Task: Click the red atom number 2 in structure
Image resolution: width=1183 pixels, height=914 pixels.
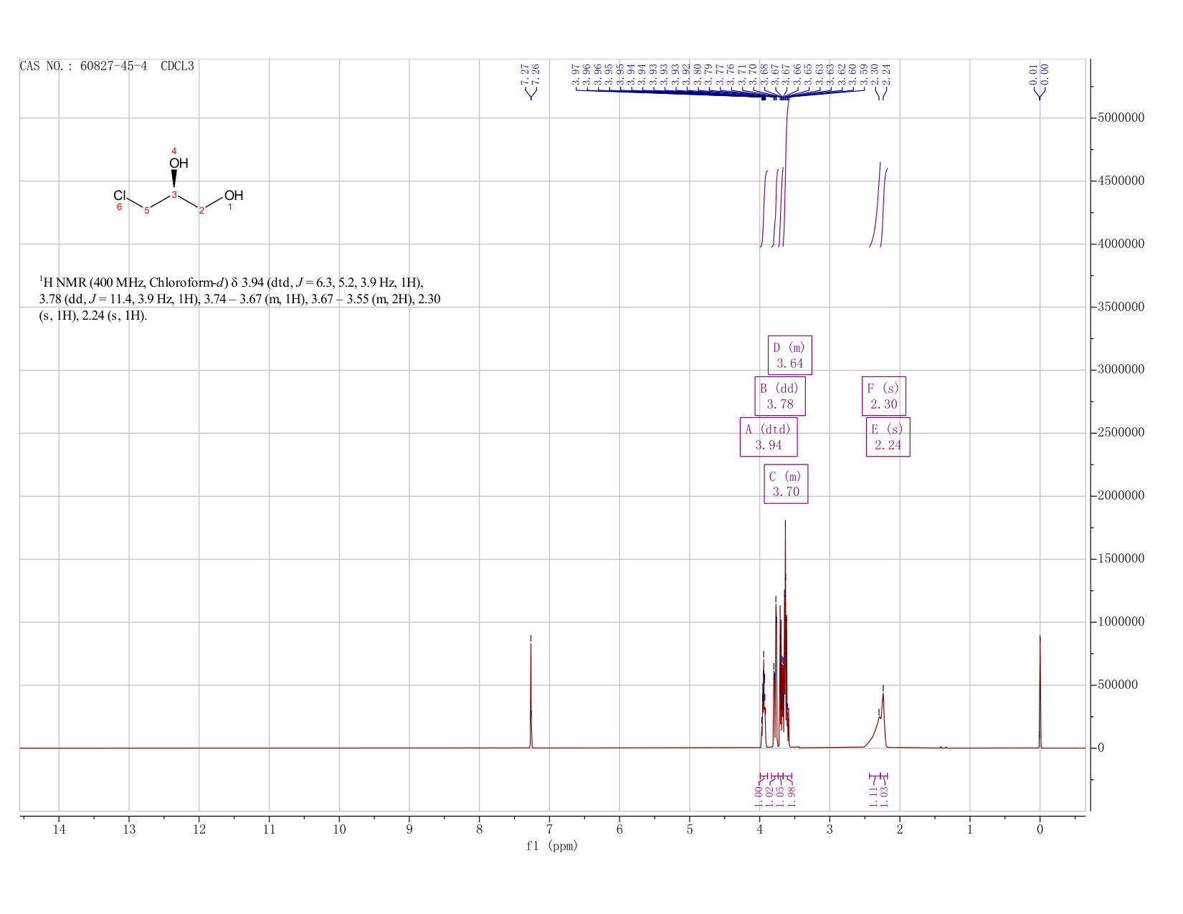Action: coord(201,211)
